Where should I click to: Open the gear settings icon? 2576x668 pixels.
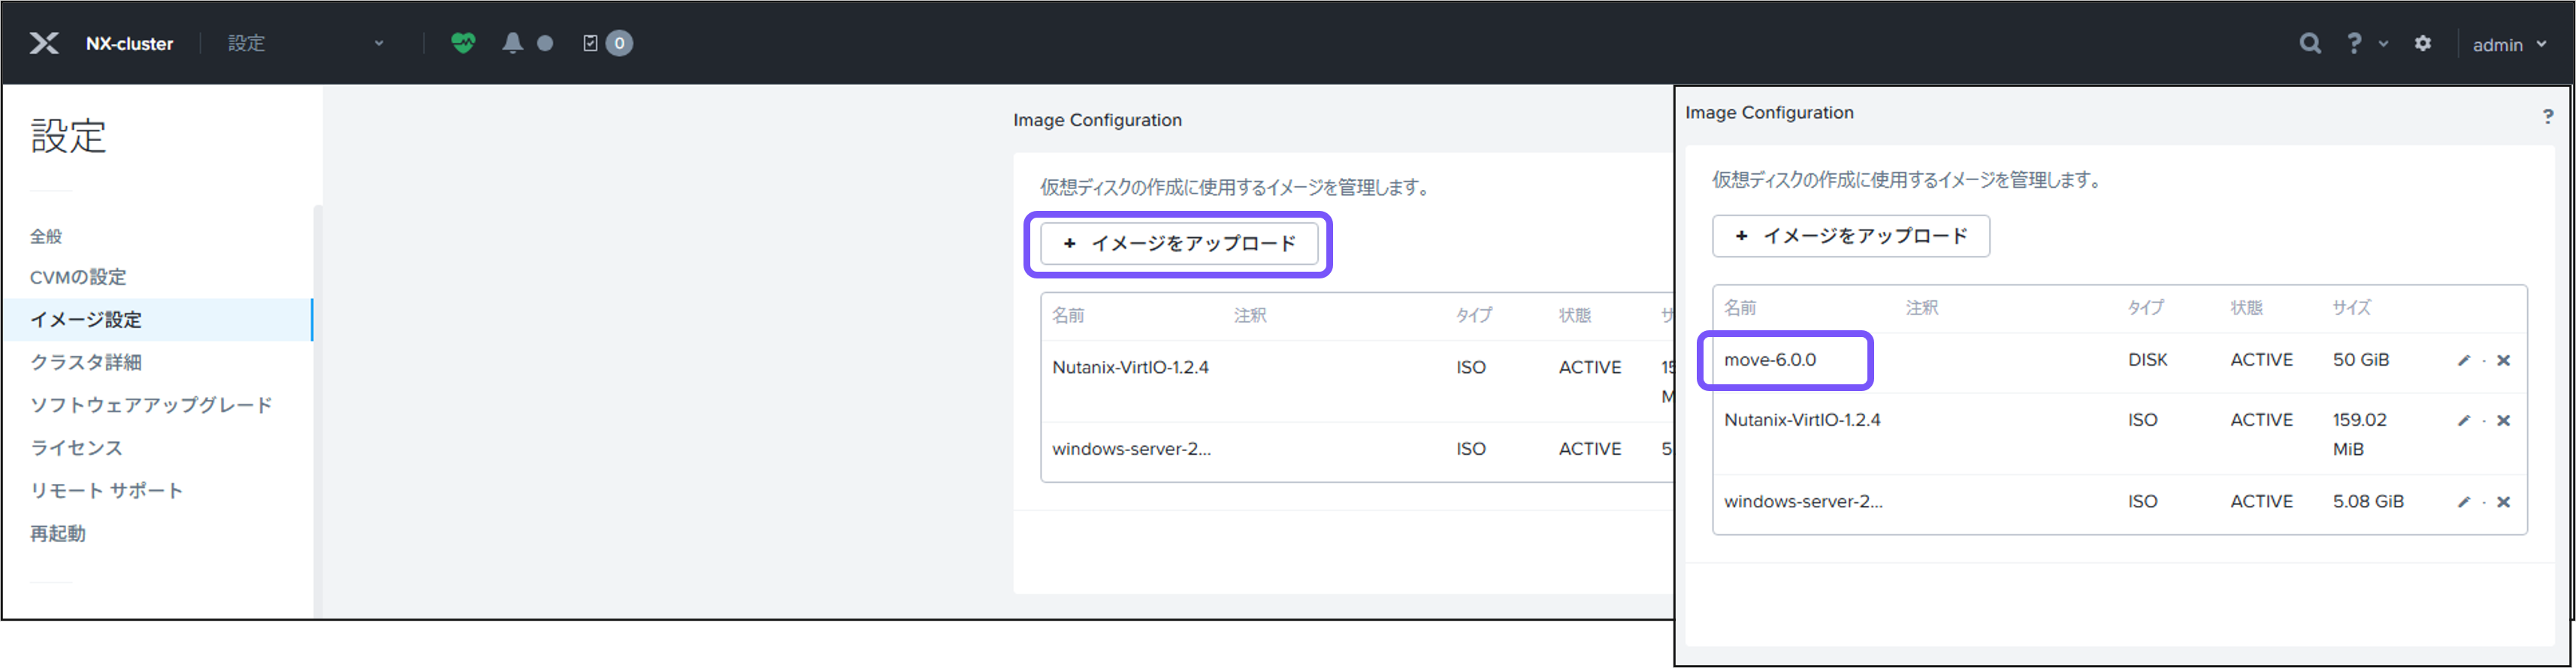tap(2422, 43)
